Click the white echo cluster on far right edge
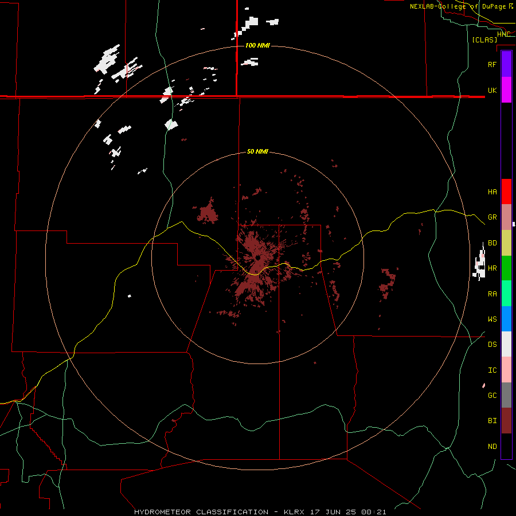 pos(479,264)
